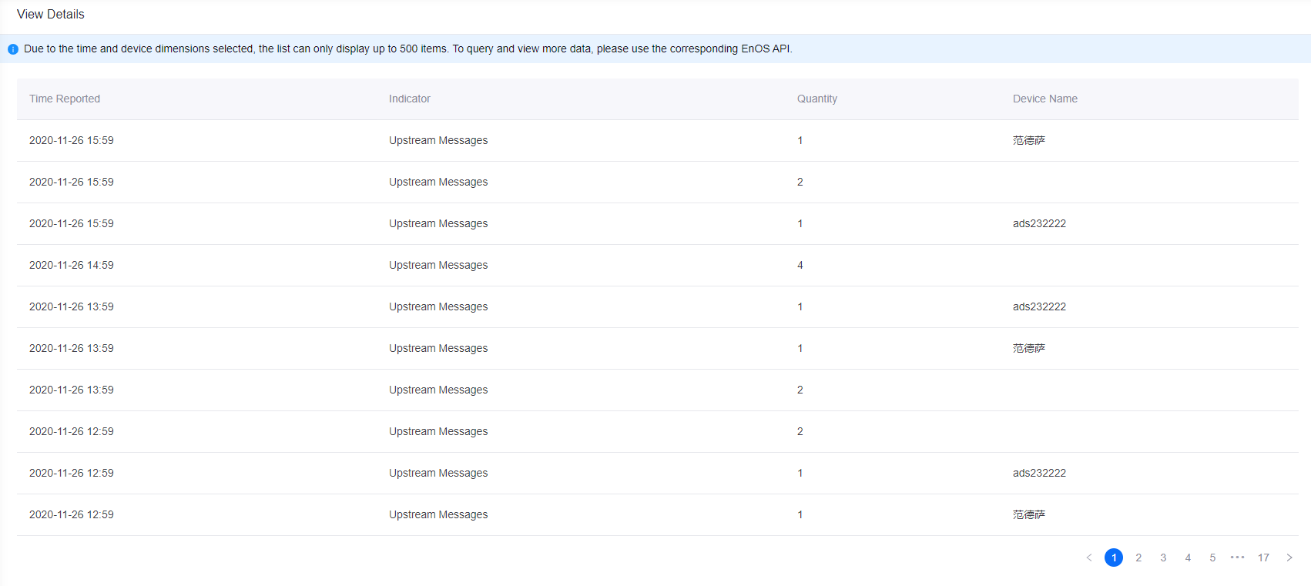Jump to page 3 of results
Viewport: 1311px width, 586px height.
1163,558
